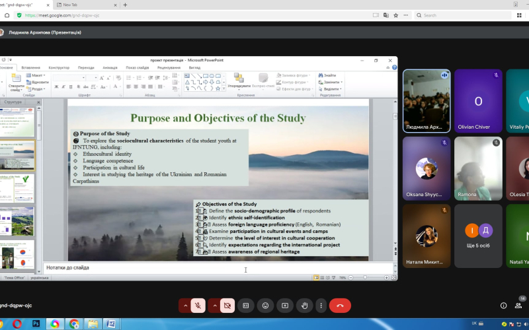Expand audio settings arrow beside microphone
529x330 pixels.
pos(185,306)
